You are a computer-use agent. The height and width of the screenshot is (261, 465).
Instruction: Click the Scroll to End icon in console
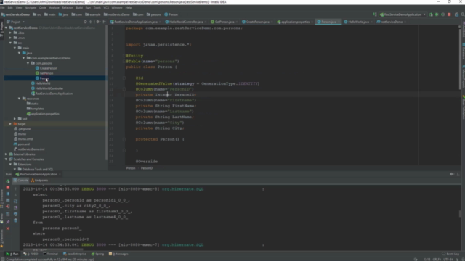(16, 208)
